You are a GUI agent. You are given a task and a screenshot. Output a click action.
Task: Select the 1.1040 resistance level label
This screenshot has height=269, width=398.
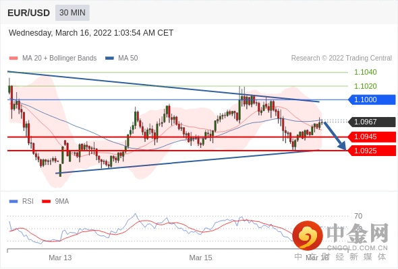coord(365,72)
